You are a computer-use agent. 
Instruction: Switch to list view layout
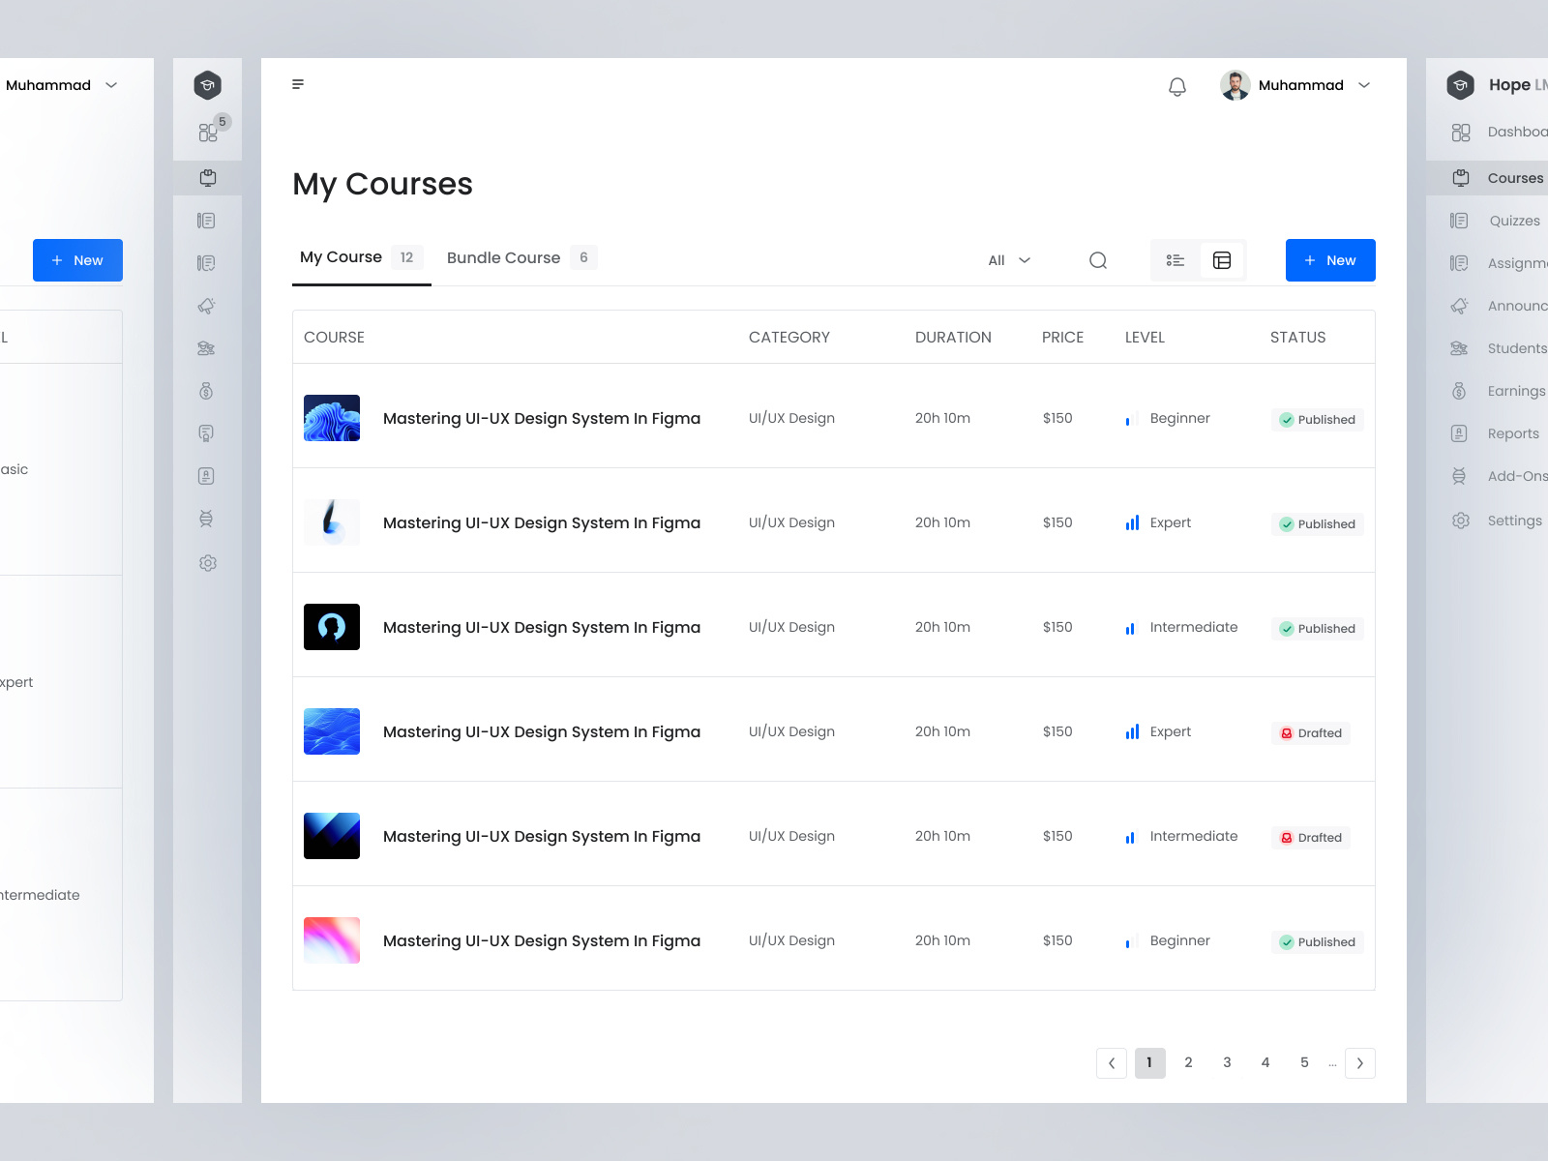(1175, 259)
